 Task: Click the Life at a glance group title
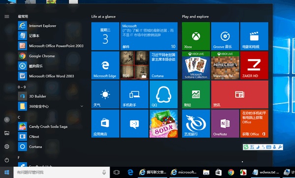click(103, 17)
